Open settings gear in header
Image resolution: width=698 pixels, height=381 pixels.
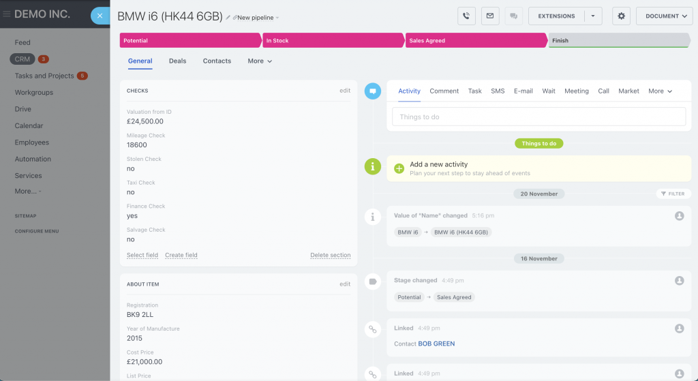click(621, 16)
